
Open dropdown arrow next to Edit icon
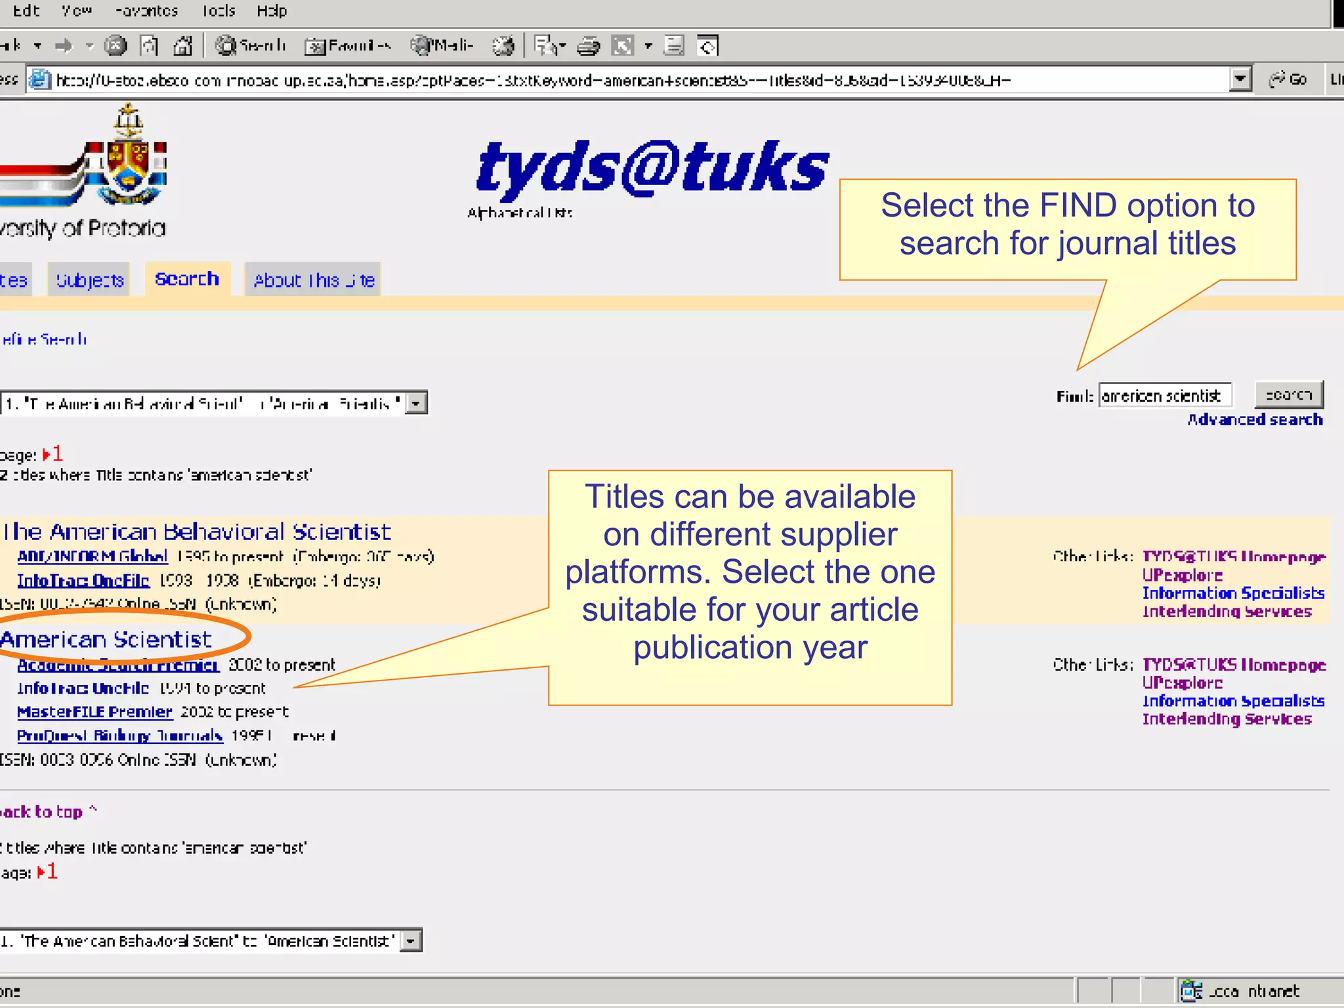(x=648, y=46)
